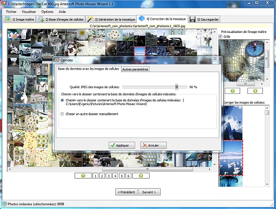Click the Appliquer button
The image size is (276, 209).
point(122,145)
